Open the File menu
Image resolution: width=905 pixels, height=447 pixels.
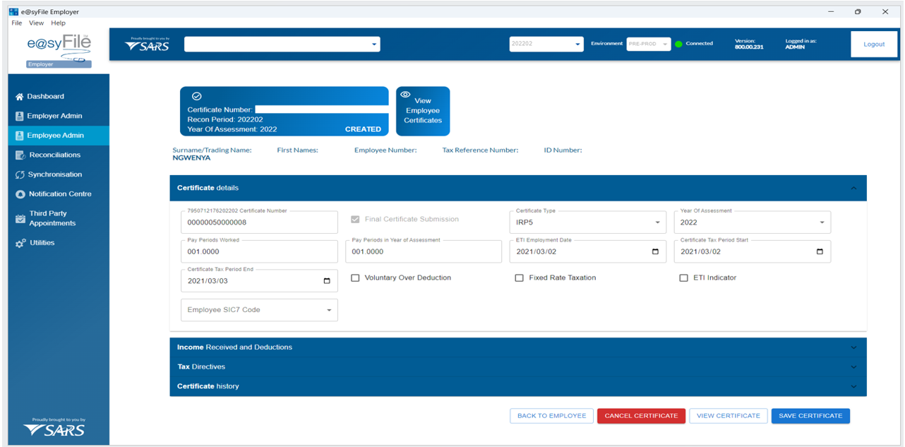(x=17, y=23)
